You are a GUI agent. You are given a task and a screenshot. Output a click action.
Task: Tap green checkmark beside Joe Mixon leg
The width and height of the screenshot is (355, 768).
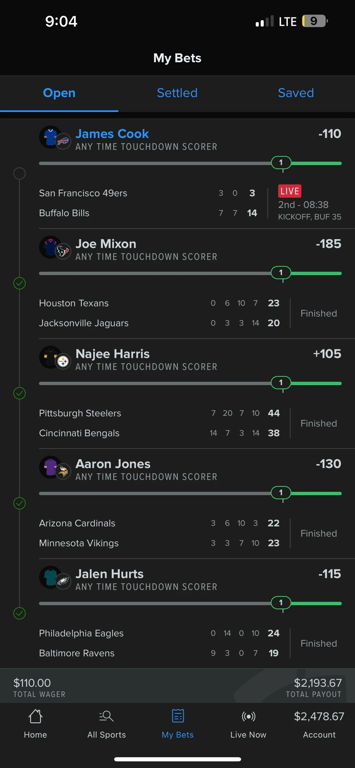[20, 283]
